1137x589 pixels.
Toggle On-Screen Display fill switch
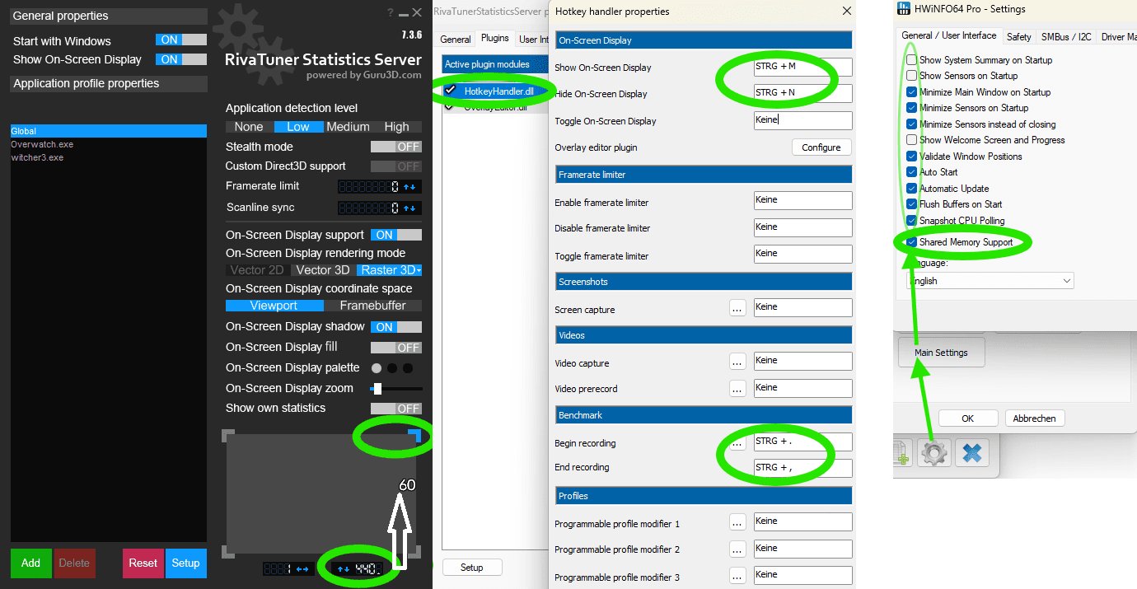(x=396, y=348)
